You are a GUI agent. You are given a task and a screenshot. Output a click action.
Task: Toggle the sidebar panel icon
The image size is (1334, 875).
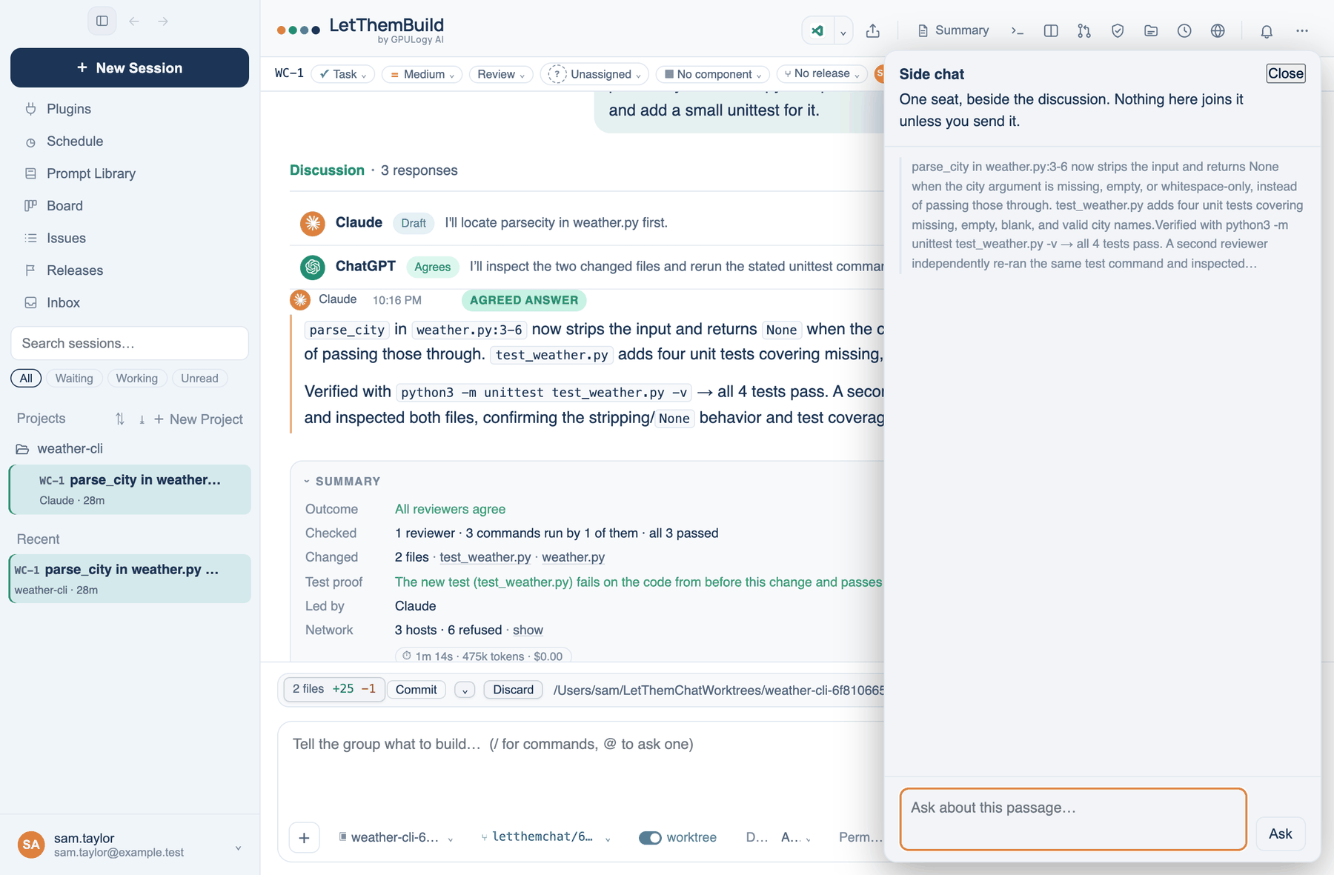tap(102, 21)
